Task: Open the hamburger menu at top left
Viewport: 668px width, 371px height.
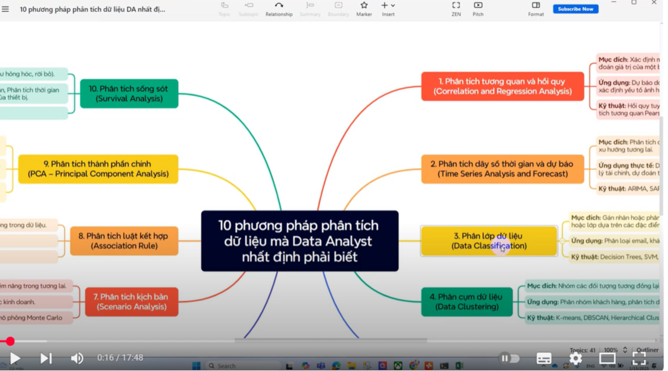Action: coord(5,9)
